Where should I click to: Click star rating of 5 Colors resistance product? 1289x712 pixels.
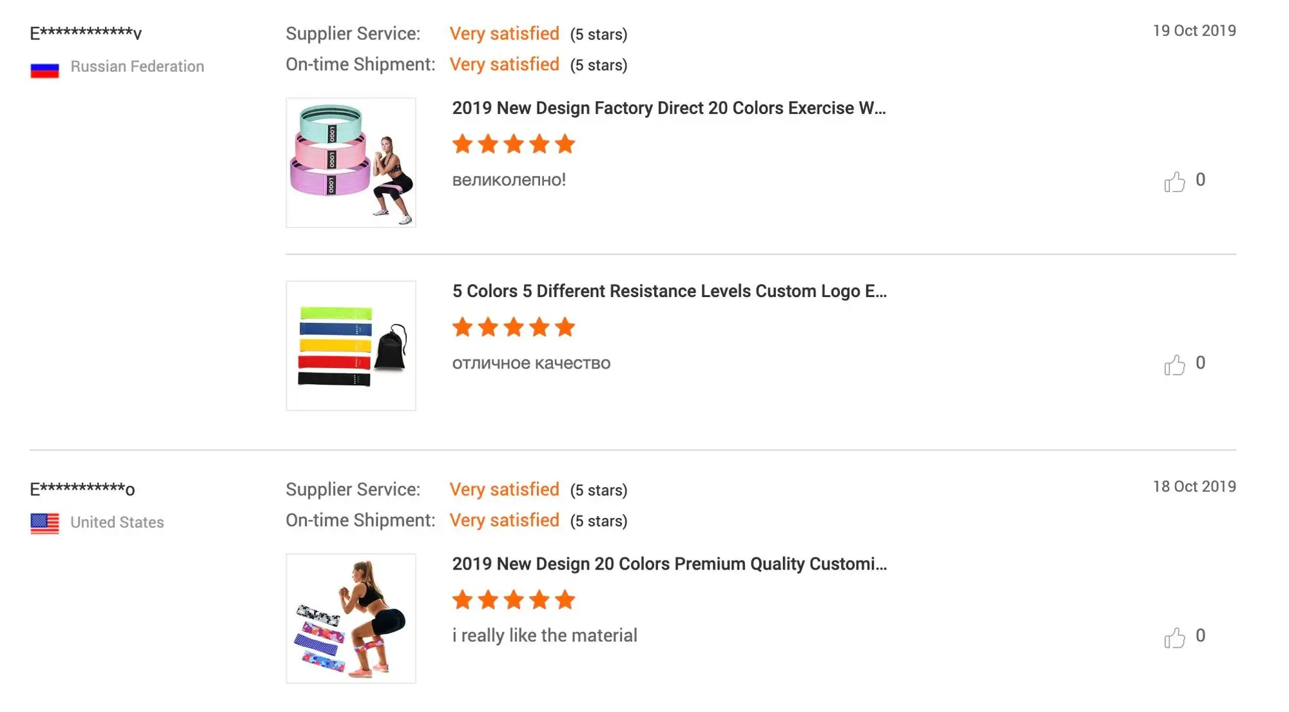click(x=514, y=327)
